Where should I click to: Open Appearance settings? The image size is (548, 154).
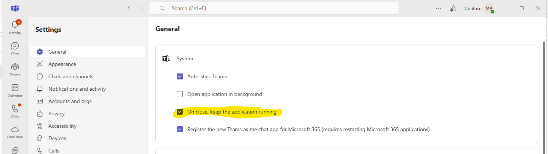pyautogui.click(x=87, y=64)
